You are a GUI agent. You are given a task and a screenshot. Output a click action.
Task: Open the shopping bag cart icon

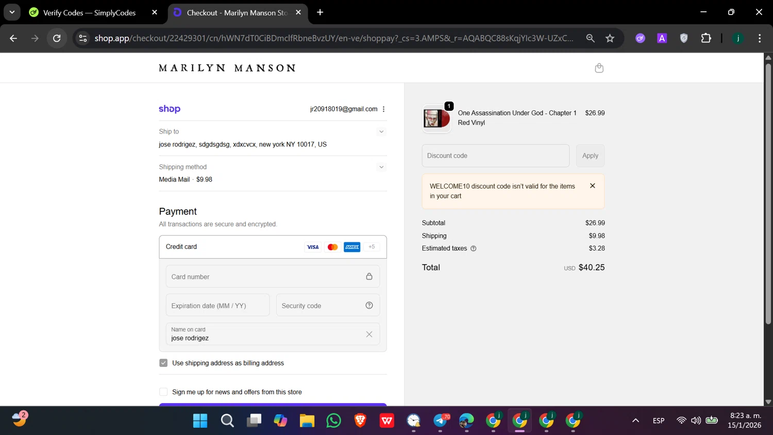(x=599, y=68)
